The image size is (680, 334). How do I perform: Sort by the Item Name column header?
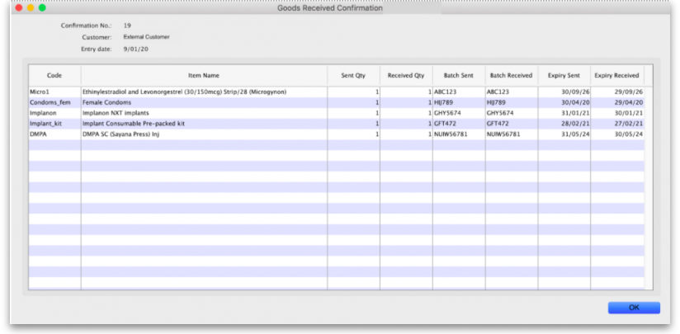pyautogui.click(x=204, y=75)
